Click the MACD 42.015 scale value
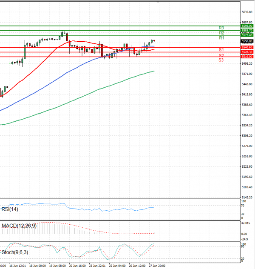The image size is (255, 269). pyautogui.click(x=246, y=223)
